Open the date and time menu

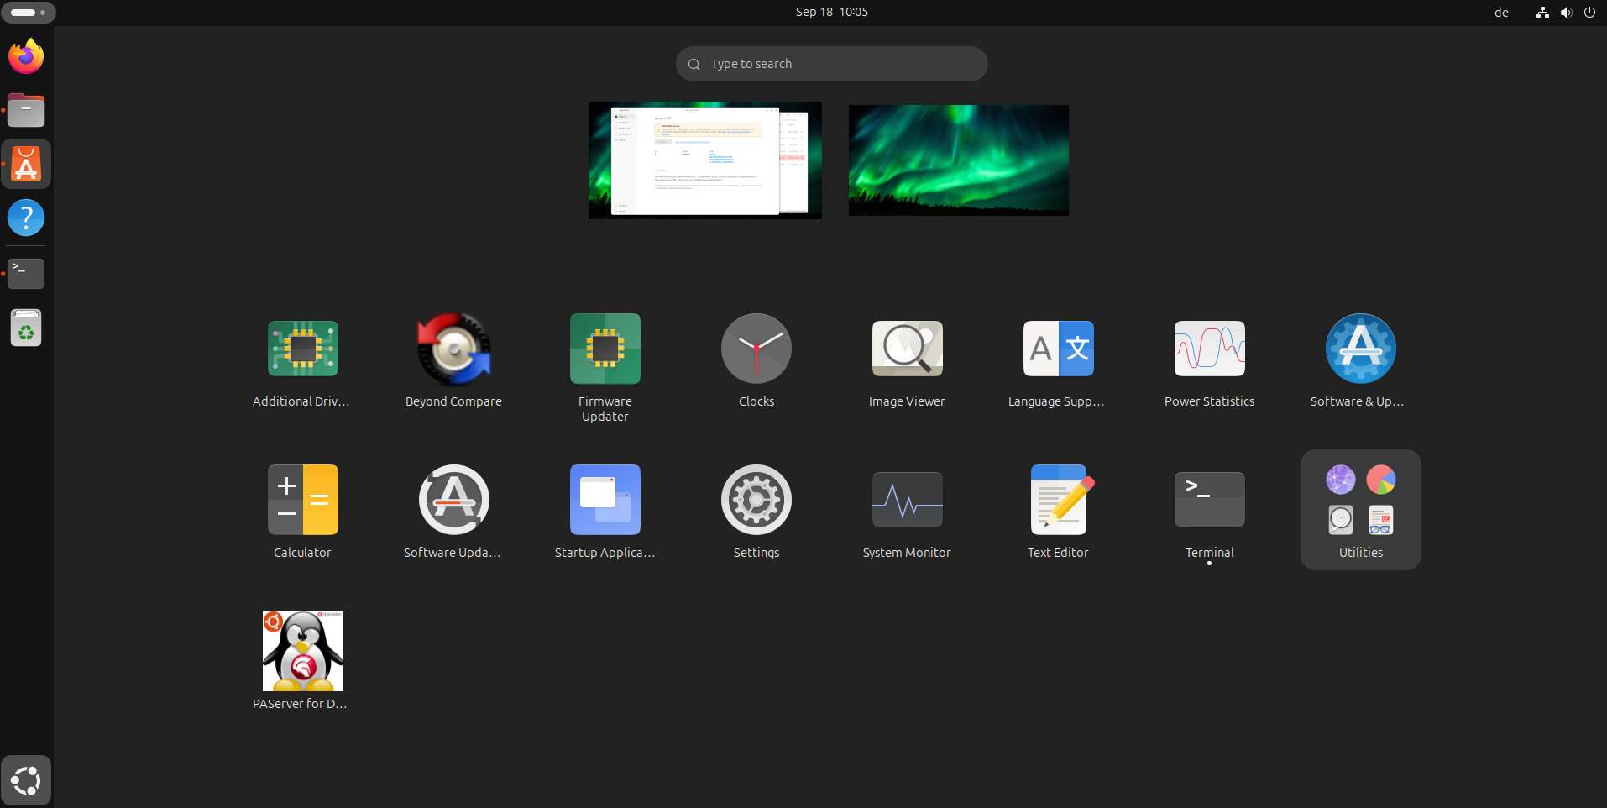coord(831,12)
